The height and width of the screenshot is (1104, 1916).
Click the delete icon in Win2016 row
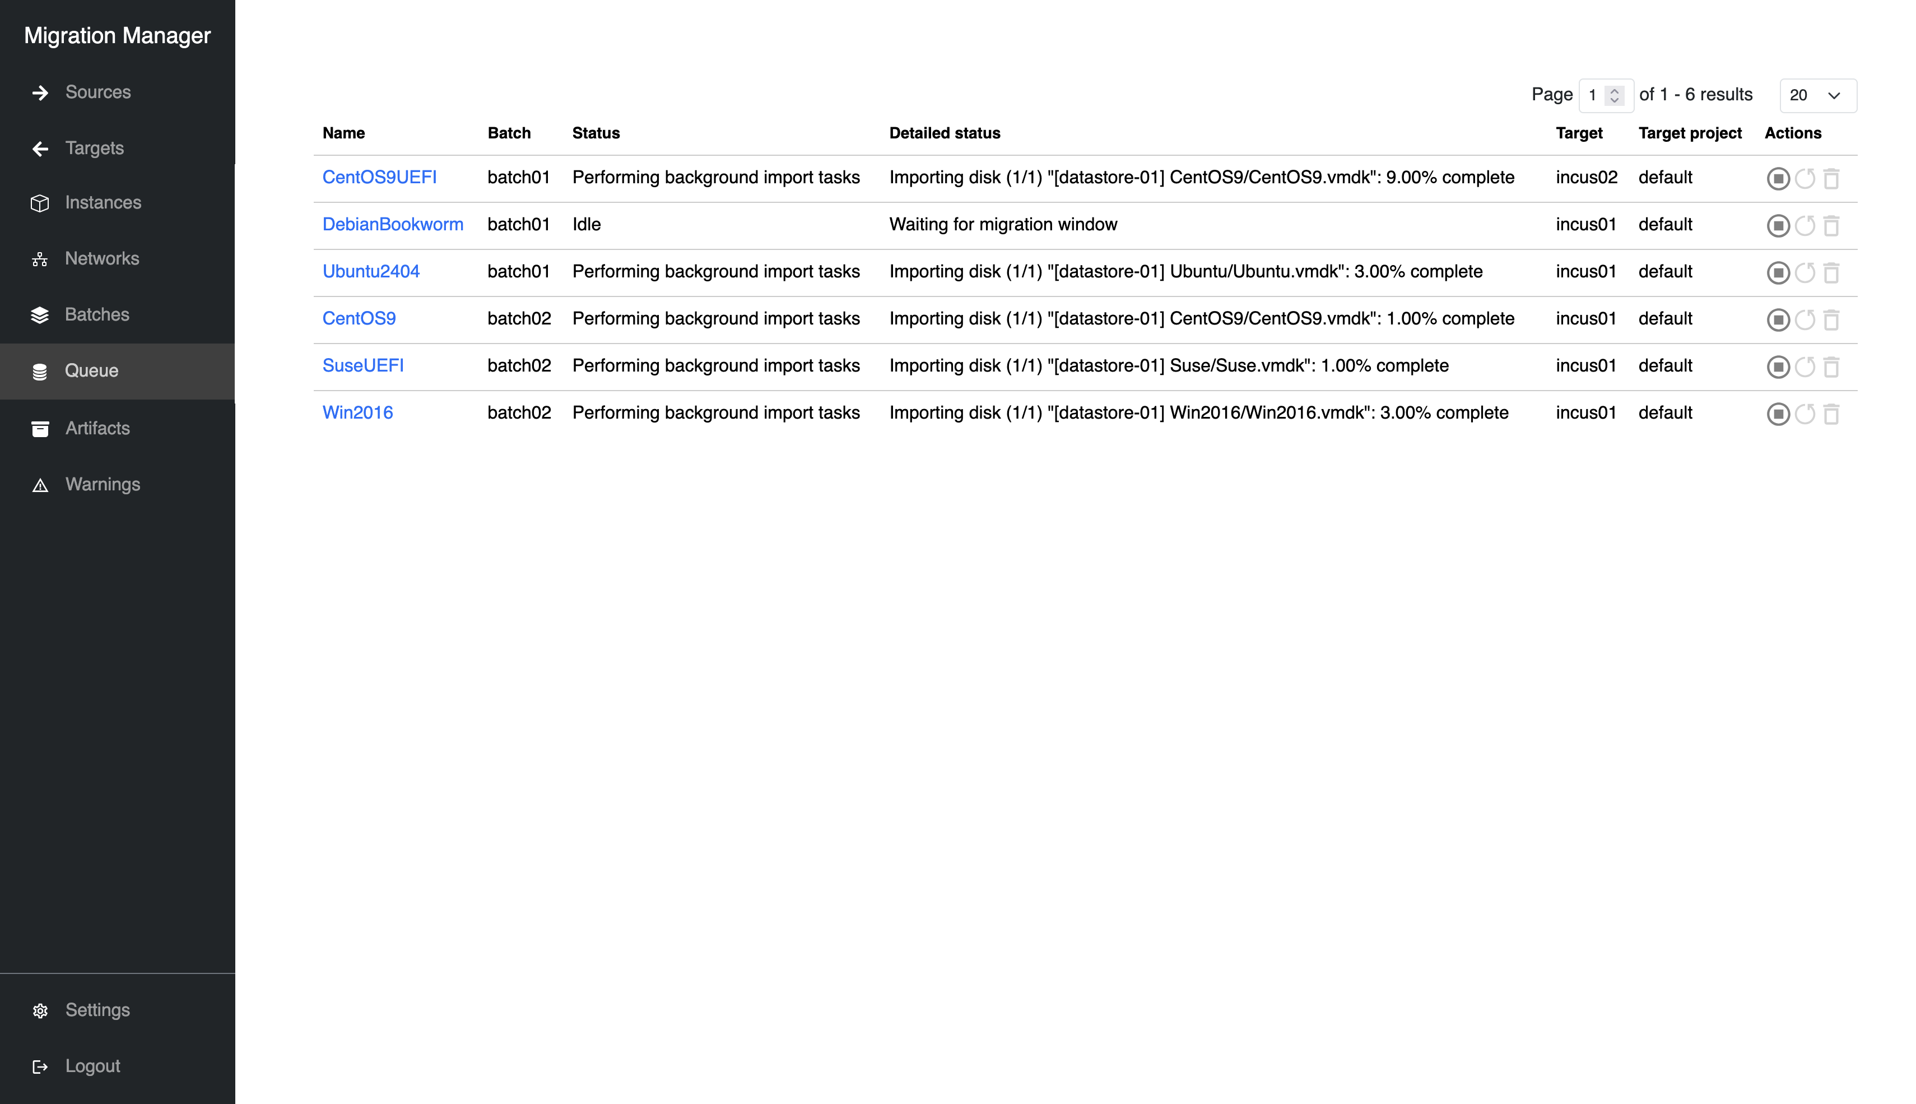pyautogui.click(x=1831, y=414)
